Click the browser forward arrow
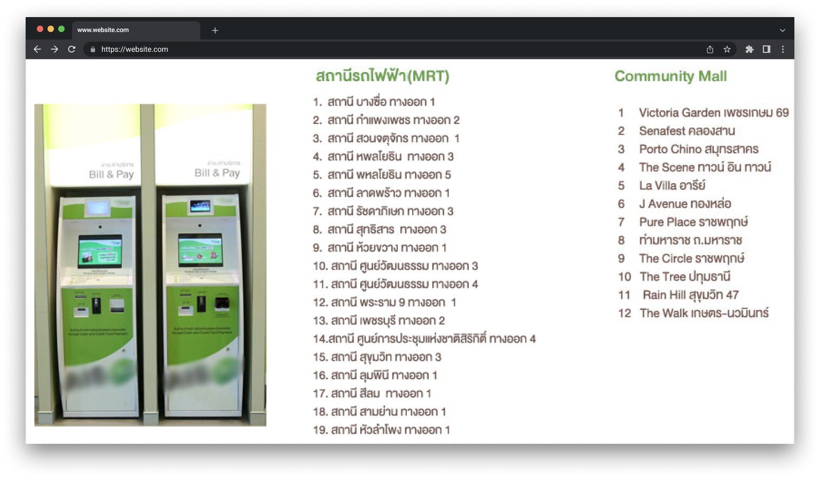Screen dimensions: 820x478 (54, 49)
